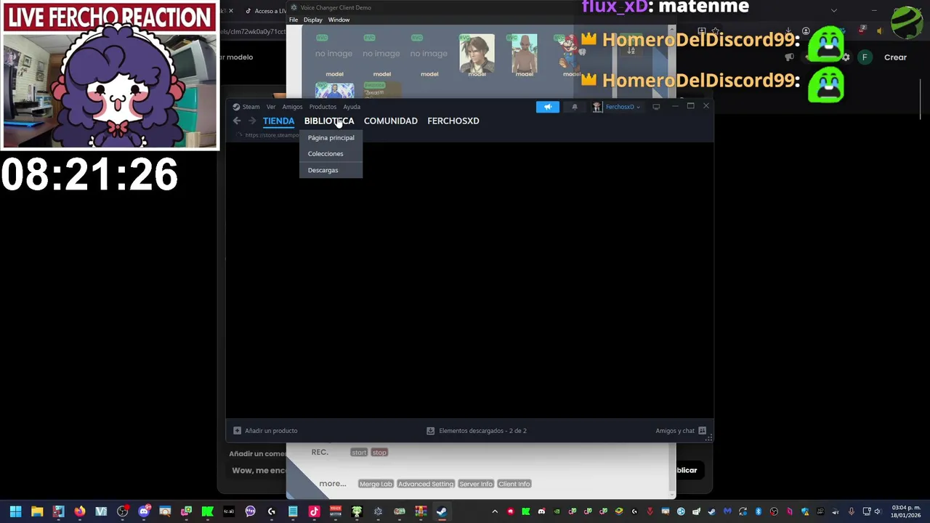
Task: Choose Colecciones from library dropdown
Action: [331, 153]
